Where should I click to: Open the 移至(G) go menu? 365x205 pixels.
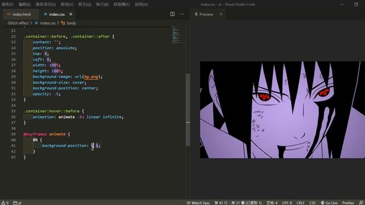84,5
